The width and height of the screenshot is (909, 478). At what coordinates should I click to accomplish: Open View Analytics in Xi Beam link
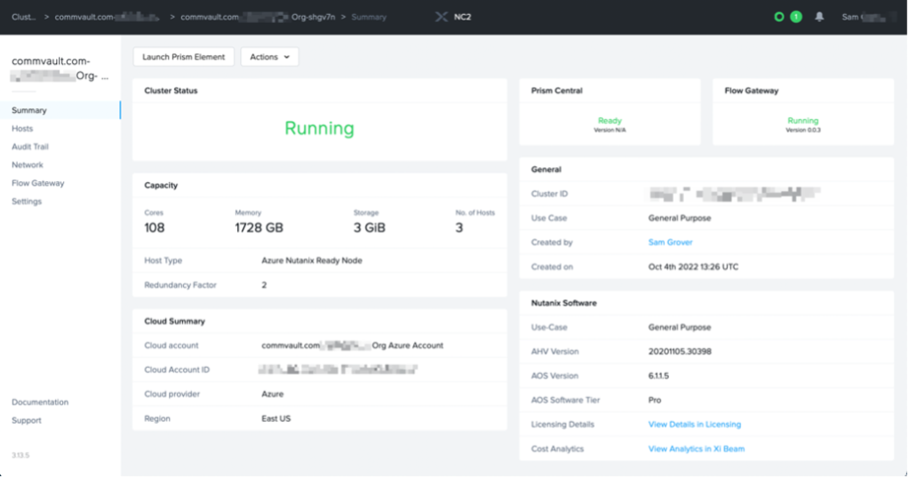(x=697, y=449)
